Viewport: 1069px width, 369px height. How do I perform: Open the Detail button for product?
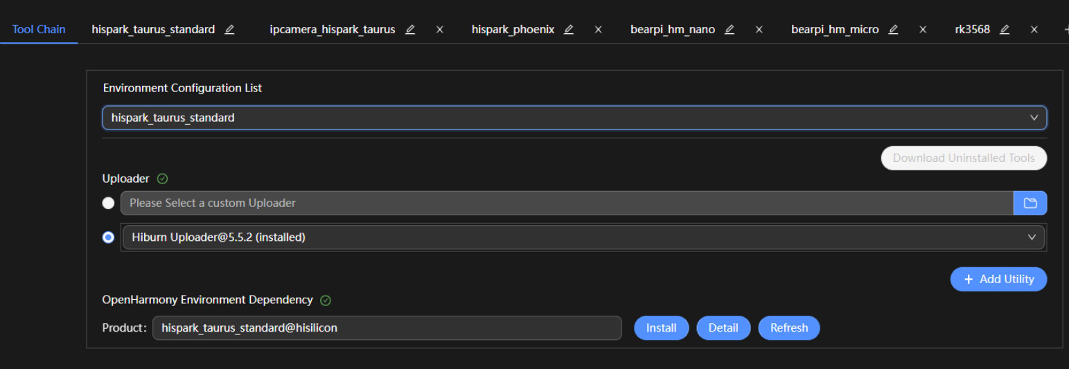(723, 328)
